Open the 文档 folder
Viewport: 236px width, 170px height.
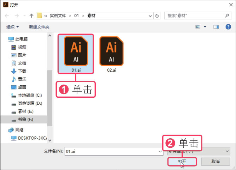22,63
